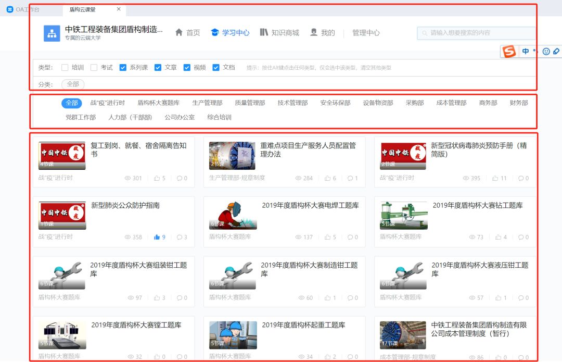Click the home icon beside 首页
Image resolution: width=562 pixels, height=362 pixels.
point(179,32)
